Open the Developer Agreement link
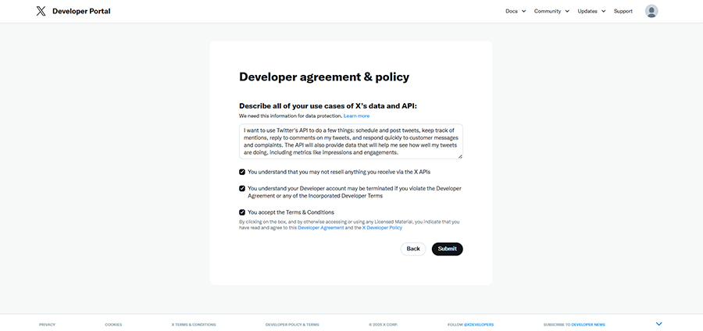 click(320, 228)
